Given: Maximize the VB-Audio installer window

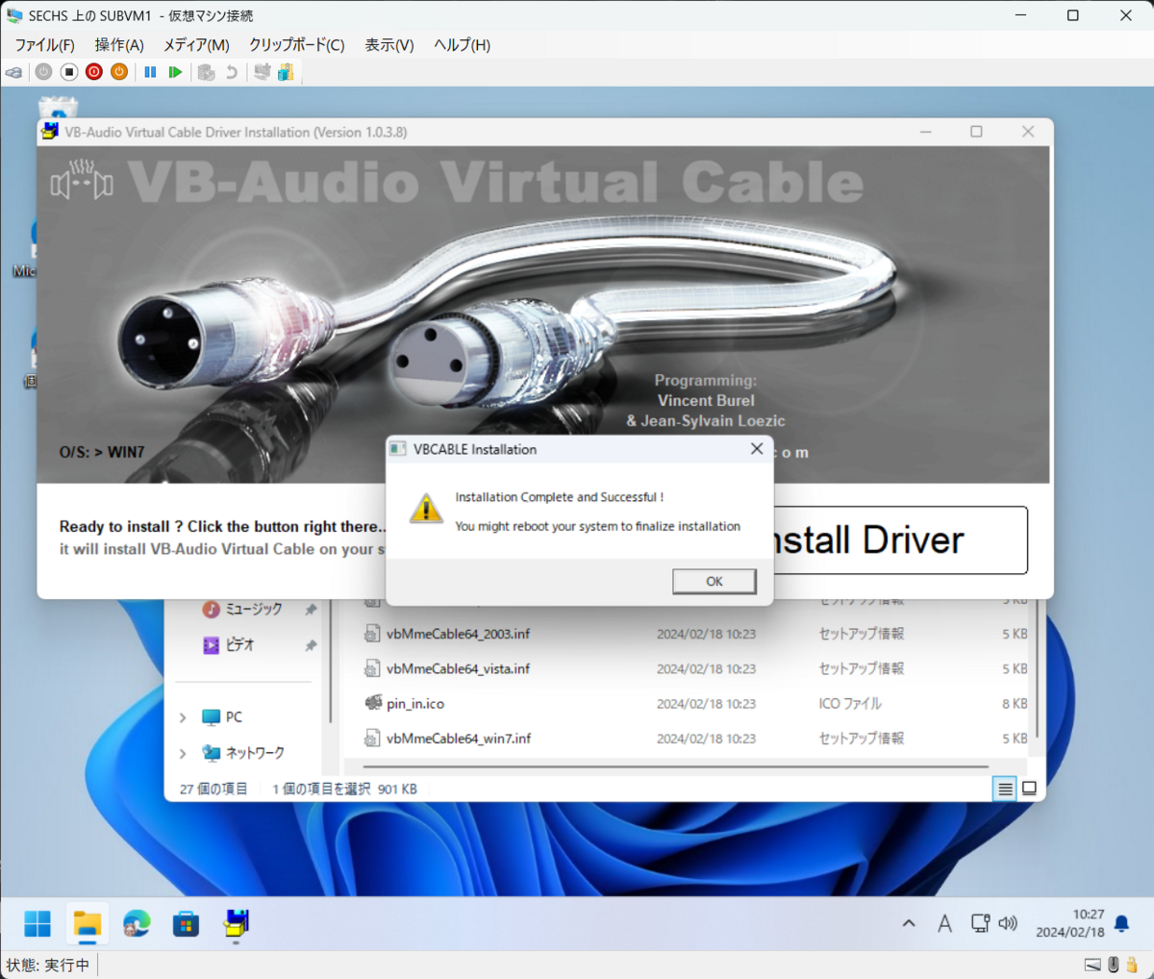Looking at the screenshot, I should click(x=976, y=132).
